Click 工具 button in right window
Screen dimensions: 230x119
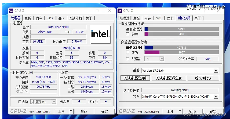pyautogui.click(x=170, y=111)
